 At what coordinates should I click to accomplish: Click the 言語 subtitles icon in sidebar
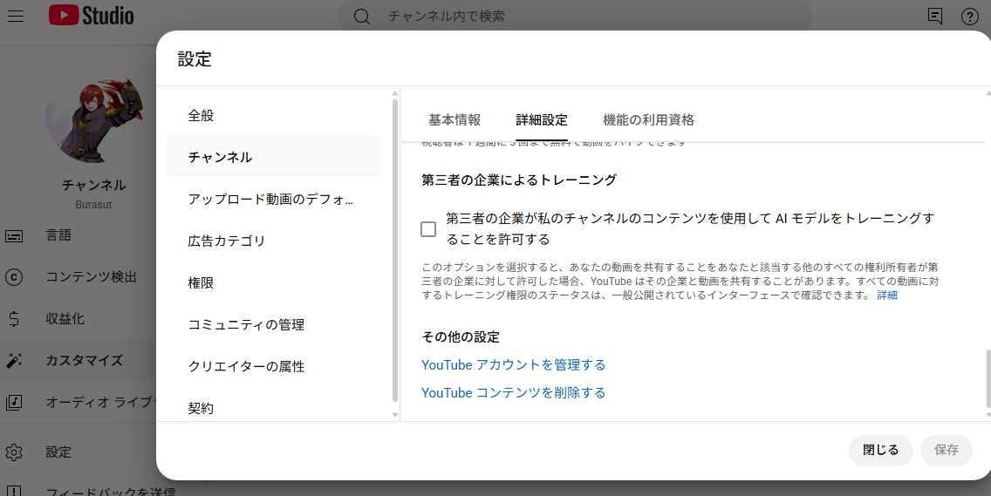coord(14,235)
